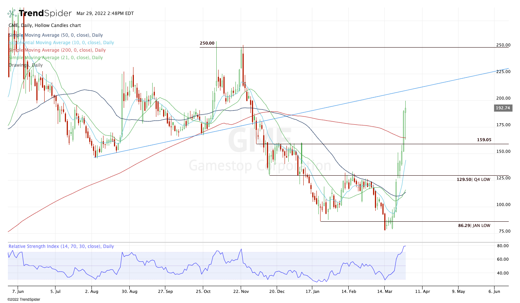The height and width of the screenshot is (303, 520).
Task: Click the 20. Dec date label
Action: (276, 291)
